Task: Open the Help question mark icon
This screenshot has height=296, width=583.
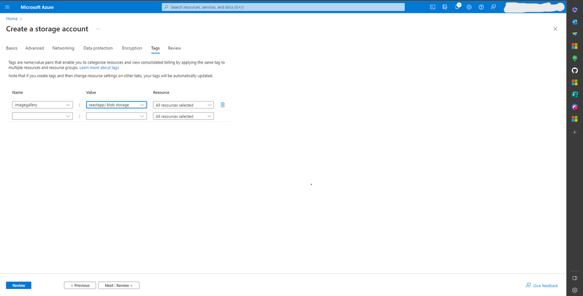Action: [x=481, y=7]
